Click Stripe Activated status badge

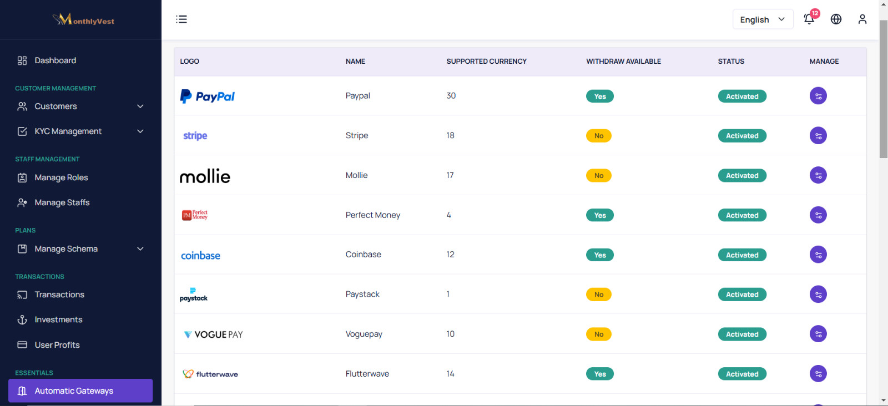pos(742,136)
